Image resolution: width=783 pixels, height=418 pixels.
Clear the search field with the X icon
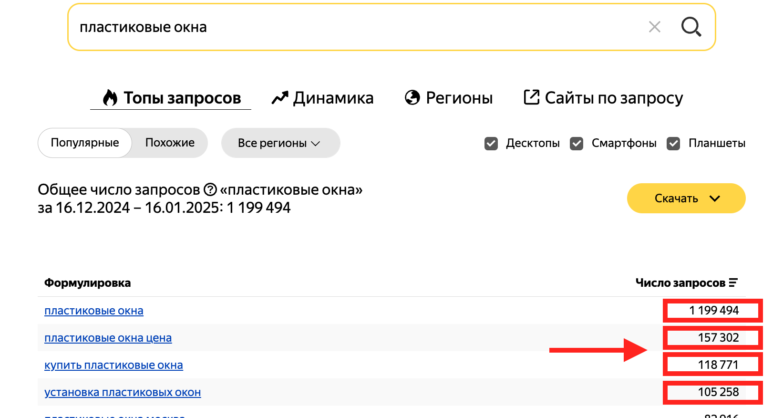(x=655, y=27)
